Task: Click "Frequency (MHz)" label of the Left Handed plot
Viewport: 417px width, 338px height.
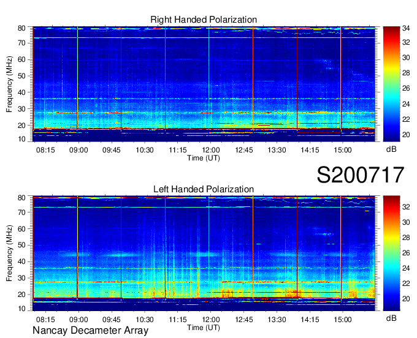Action: click(9, 254)
